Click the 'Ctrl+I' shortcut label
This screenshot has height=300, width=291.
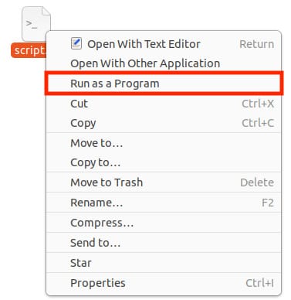(259, 283)
